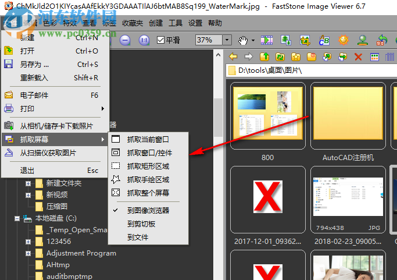The height and width of the screenshot is (280, 397).
Task: Toggle the 平滑 smooth checkbox
Action: coord(161,40)
